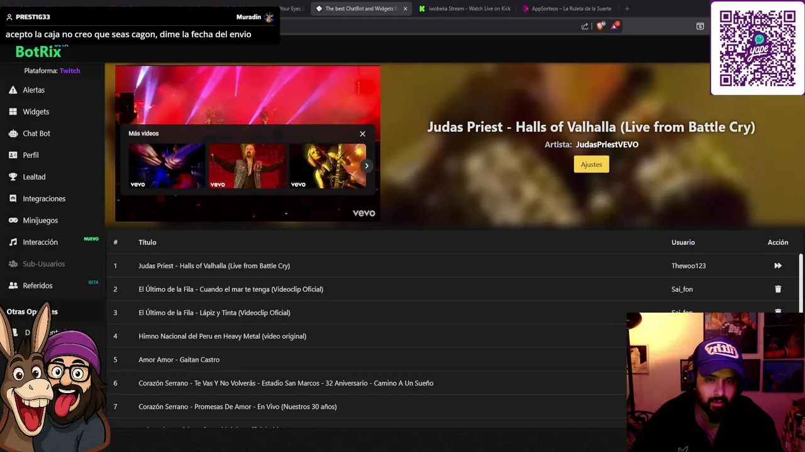Click the Twitch platform link
The width and height of the screenshot is (805, 452).
click(x=70, y=71)
